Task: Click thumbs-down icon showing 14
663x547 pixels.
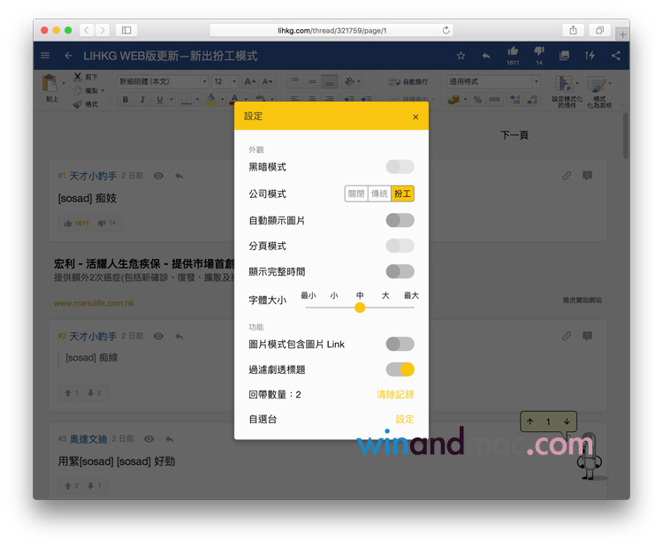Action: (x=539, y=52)
